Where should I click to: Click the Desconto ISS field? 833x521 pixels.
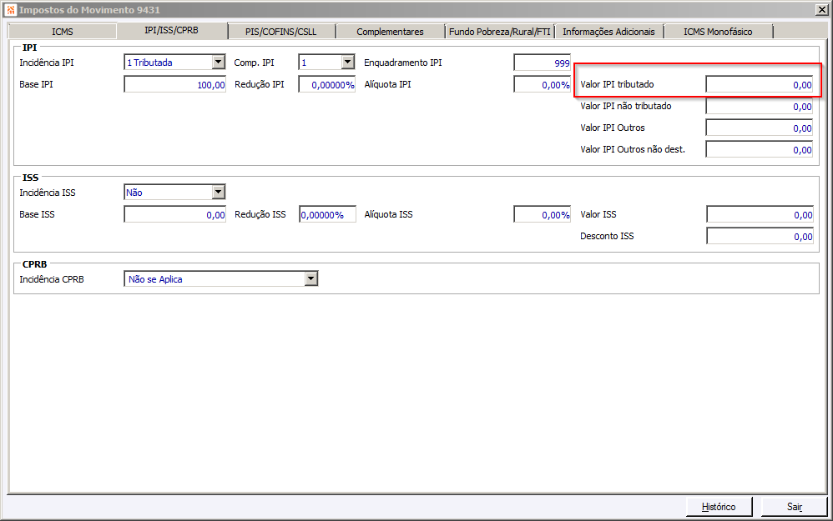(x=760, y=236)
